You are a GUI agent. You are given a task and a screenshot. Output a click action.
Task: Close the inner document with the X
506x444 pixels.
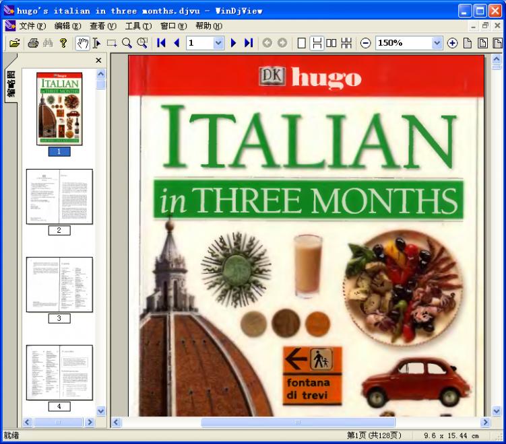(497, 26)
